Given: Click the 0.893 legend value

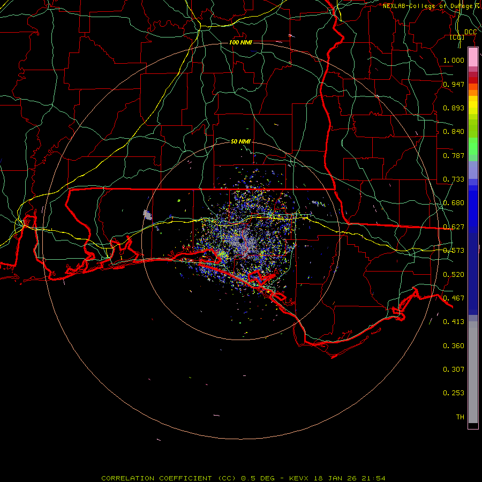Looking at the screenshot, I should pos(454,108).
